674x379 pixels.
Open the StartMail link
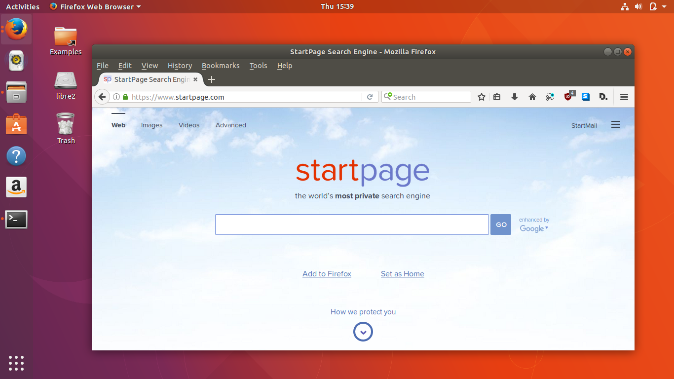(x=584, y=125)
